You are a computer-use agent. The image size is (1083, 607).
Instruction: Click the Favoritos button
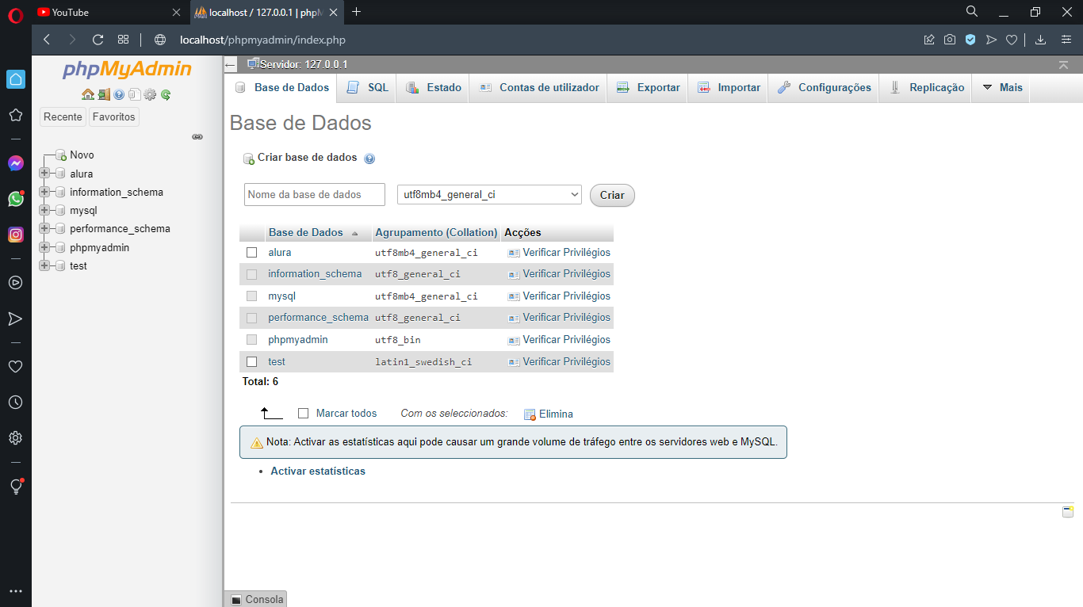click(x=113, y=116)
